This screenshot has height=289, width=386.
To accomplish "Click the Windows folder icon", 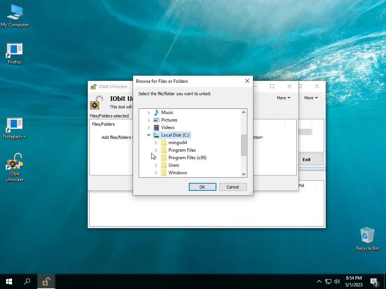I will pyautogui.click(x=164, y=173).
